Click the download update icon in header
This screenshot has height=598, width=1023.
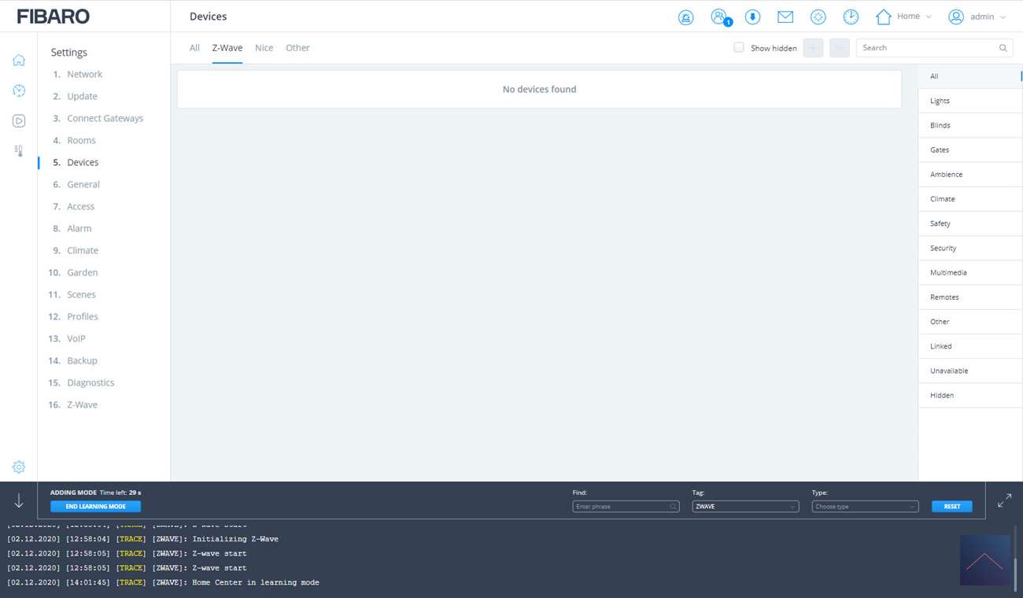pyautogui.click(x=752, y=17)
